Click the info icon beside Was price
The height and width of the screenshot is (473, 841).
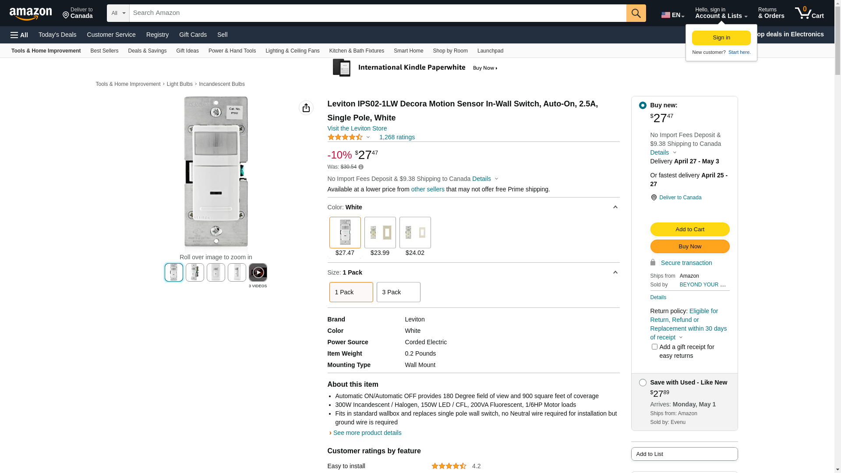click(361, 167)
